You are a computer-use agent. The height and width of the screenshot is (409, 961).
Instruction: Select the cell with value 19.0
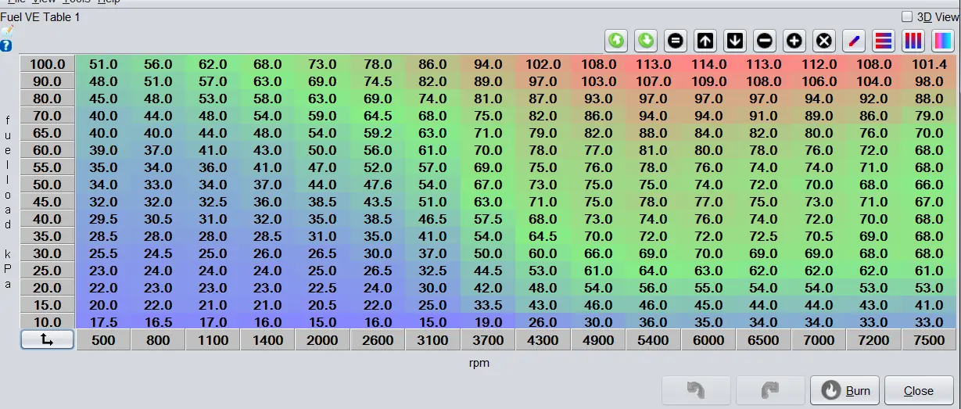tap(488, 321)
